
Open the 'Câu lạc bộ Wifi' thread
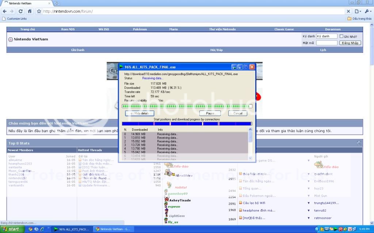coord(254,203)
